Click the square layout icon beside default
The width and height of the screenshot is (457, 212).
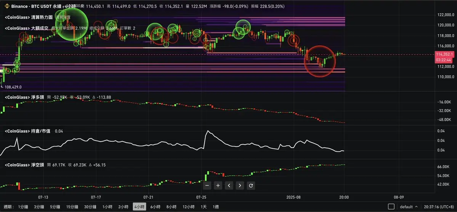click(391, 207)
